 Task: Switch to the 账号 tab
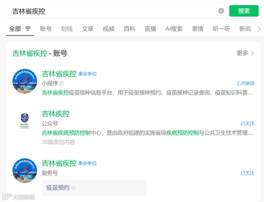coord(46,29)
